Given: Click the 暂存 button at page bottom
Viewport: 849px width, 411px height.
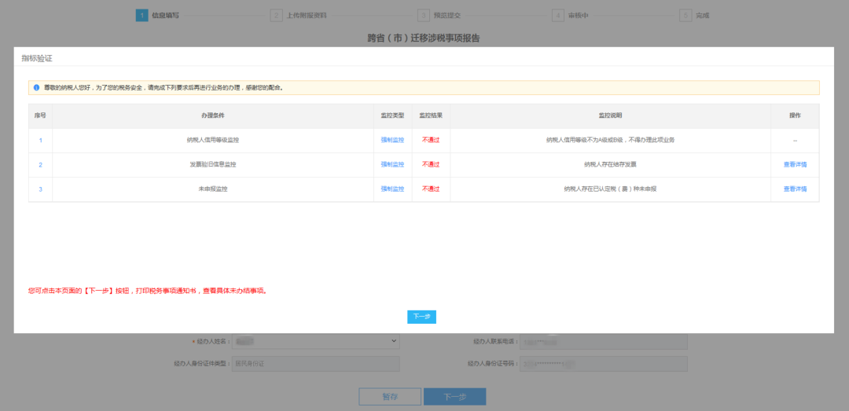Looking at the screenshot, I should pos(389,397).
